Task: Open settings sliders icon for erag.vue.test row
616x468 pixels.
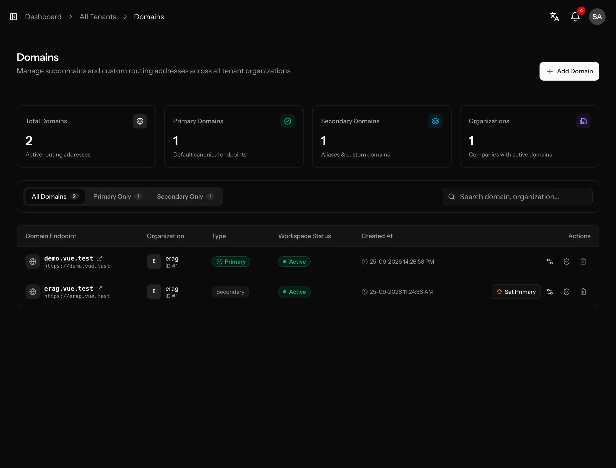Action: 550,292
